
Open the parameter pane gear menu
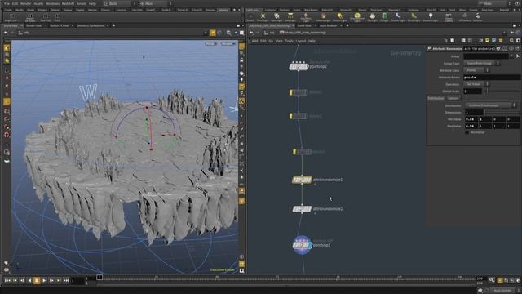pos(498,49)
